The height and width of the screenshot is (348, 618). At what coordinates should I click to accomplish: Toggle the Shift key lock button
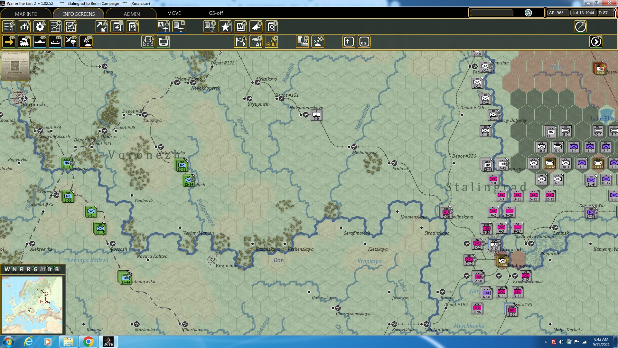point(349,42)
